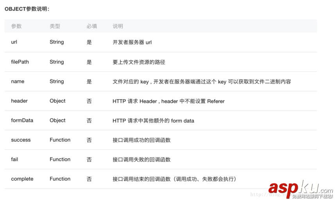Select the "header" parameter cell
This screenshot has height=201, width=335.
19,101
